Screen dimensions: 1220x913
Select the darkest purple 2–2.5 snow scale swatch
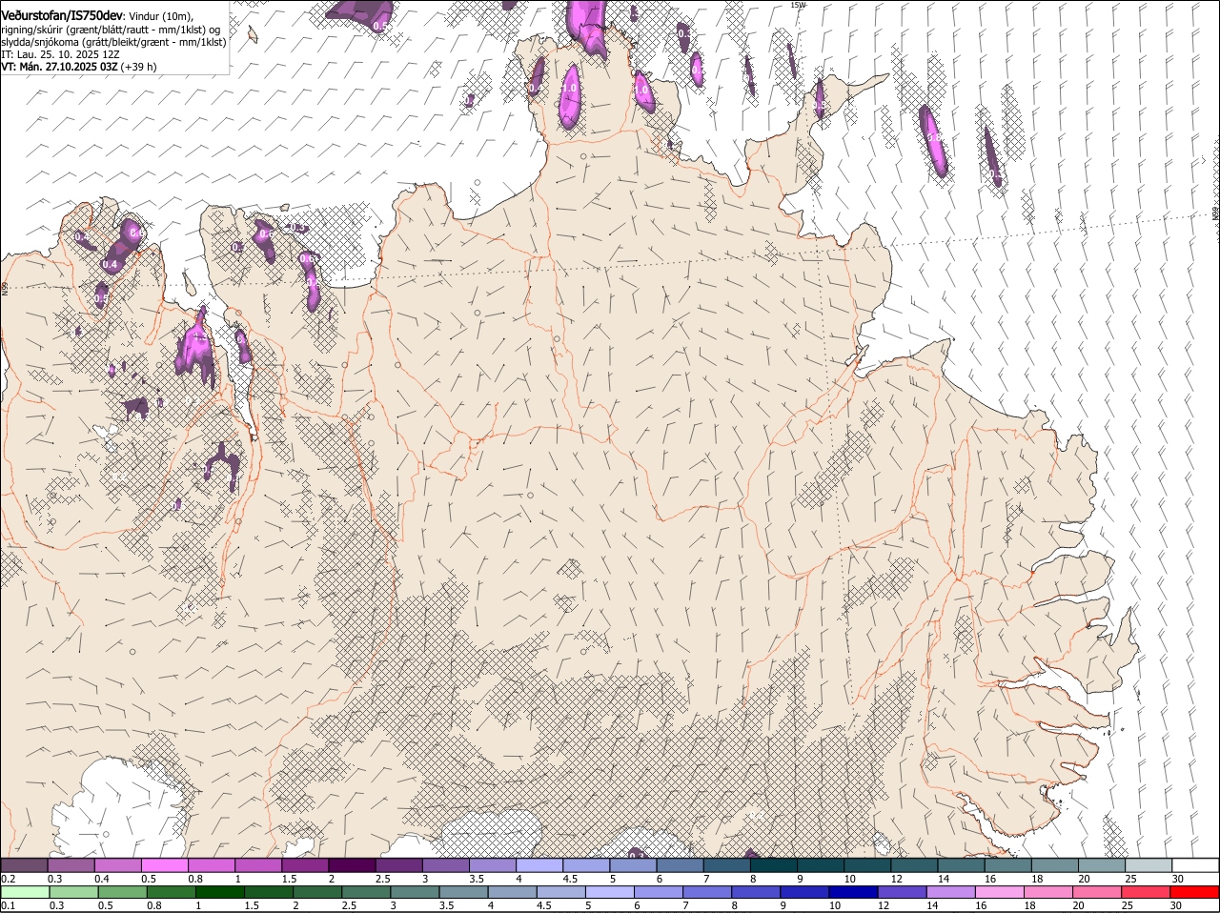tap(351, 864)
